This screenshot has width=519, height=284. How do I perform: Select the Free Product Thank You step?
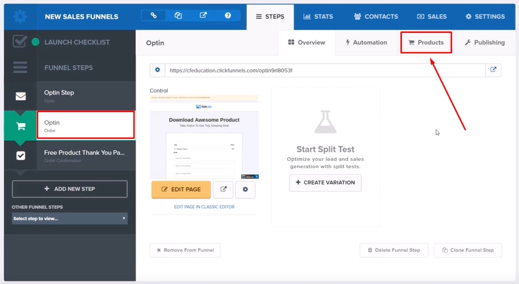pos(84,155)
